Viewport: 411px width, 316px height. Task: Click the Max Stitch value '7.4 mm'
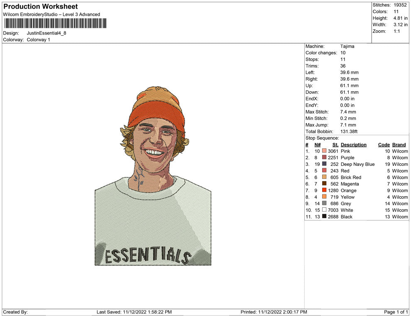click(x=348, y=112)
